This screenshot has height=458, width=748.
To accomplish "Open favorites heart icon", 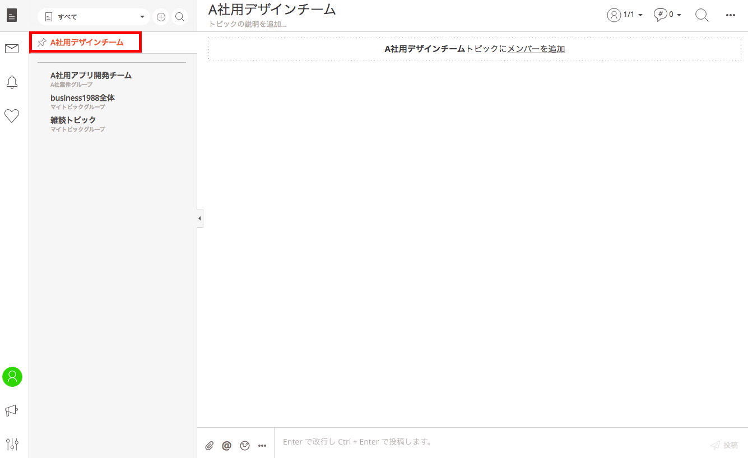I will click(12, 116).
